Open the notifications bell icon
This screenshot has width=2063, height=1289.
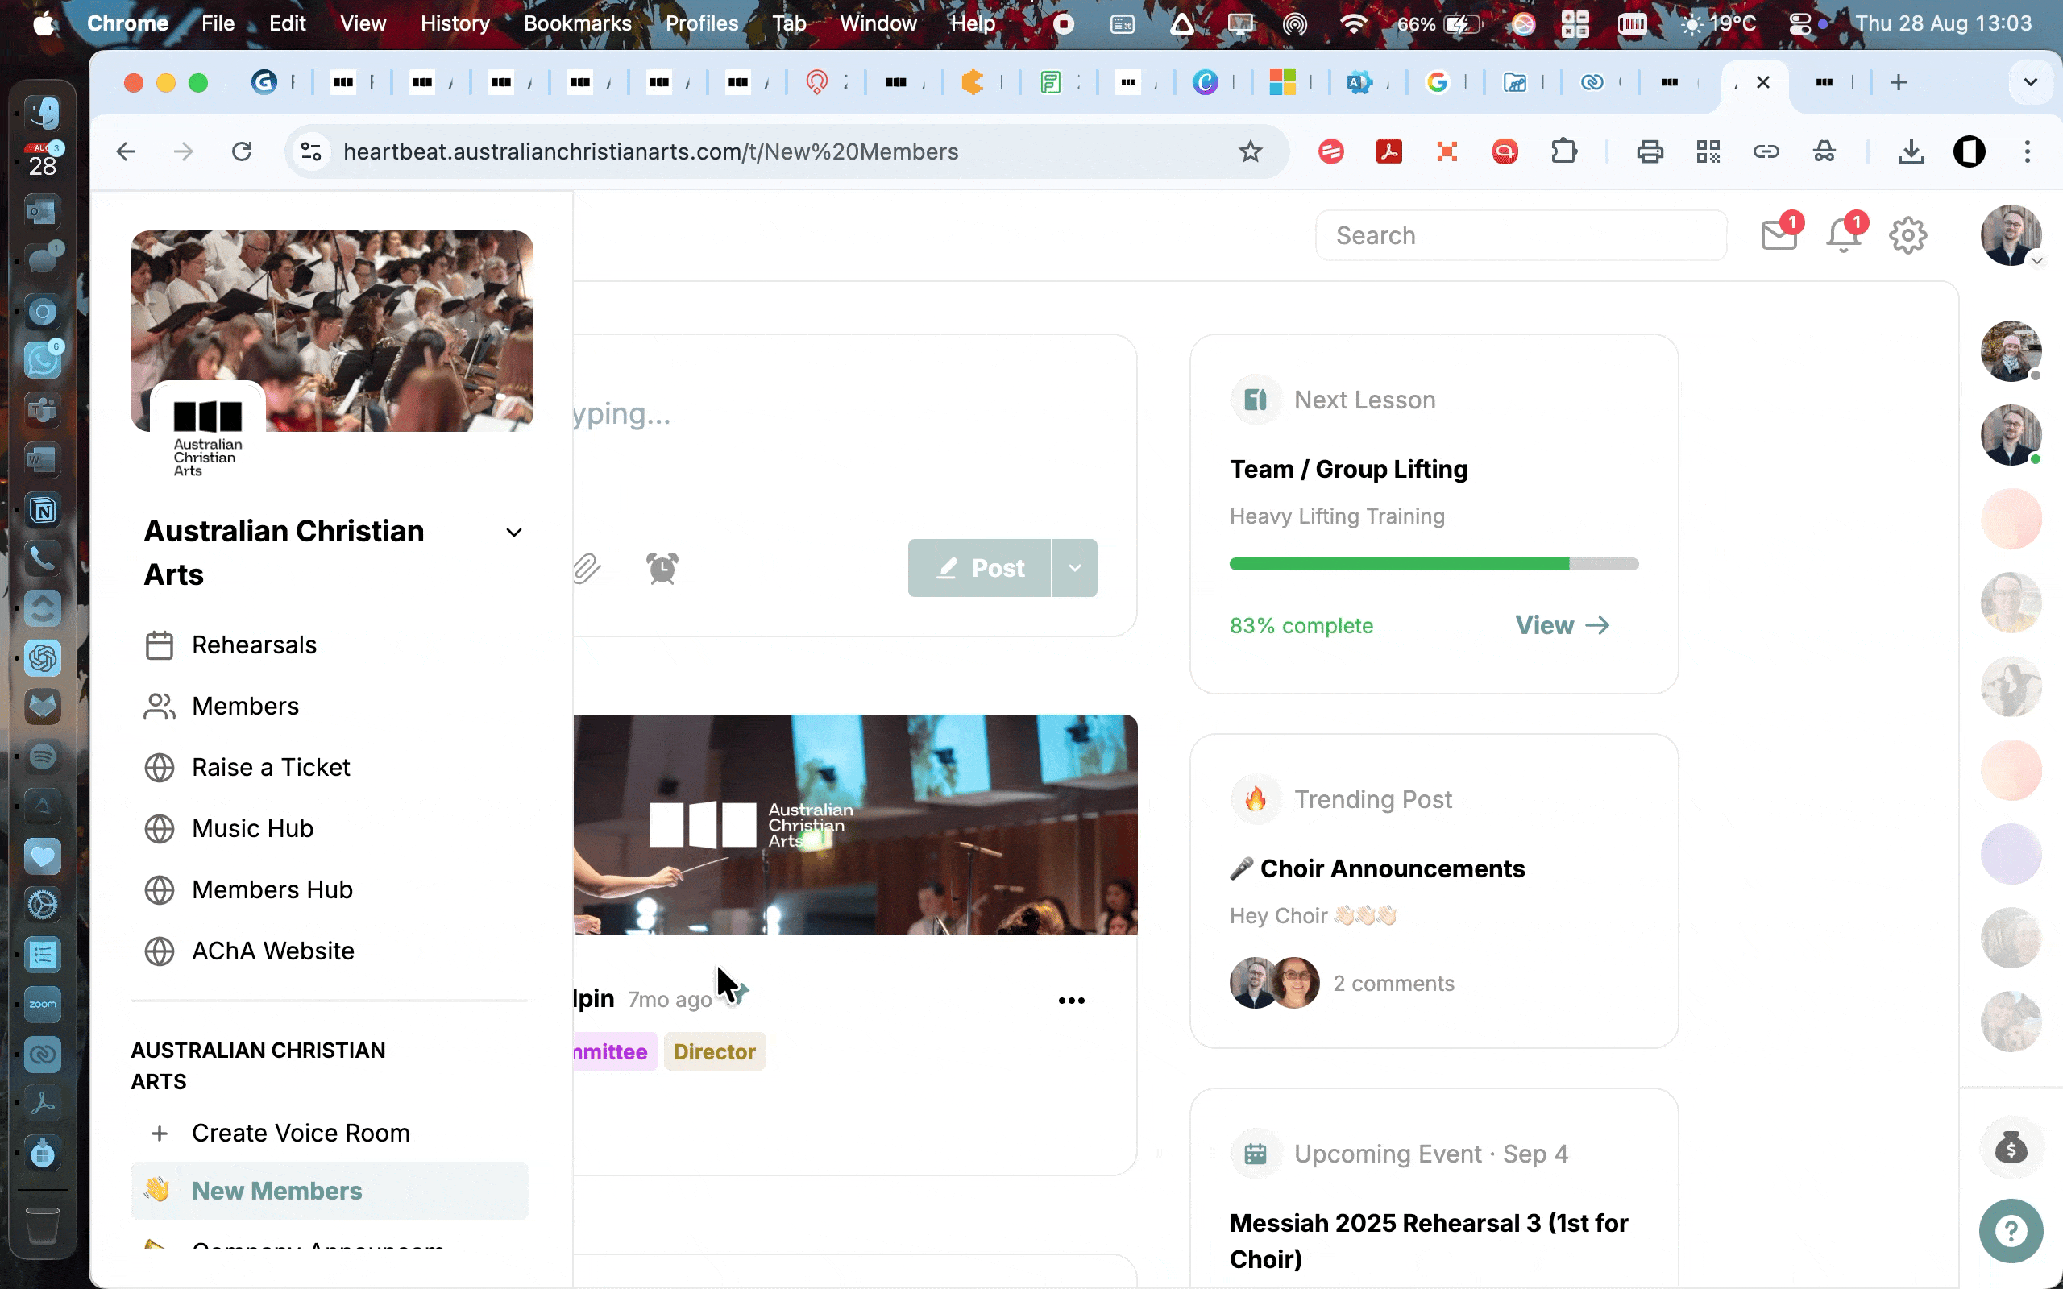pos(1843,235)
